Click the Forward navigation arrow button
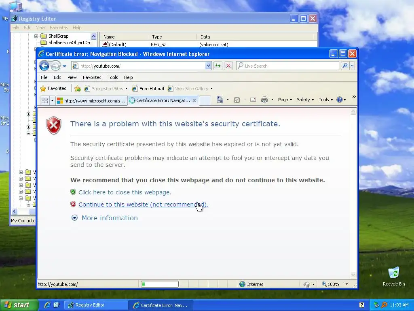The width and height of the screenshot is (414, 311). [x=55, y=66]
